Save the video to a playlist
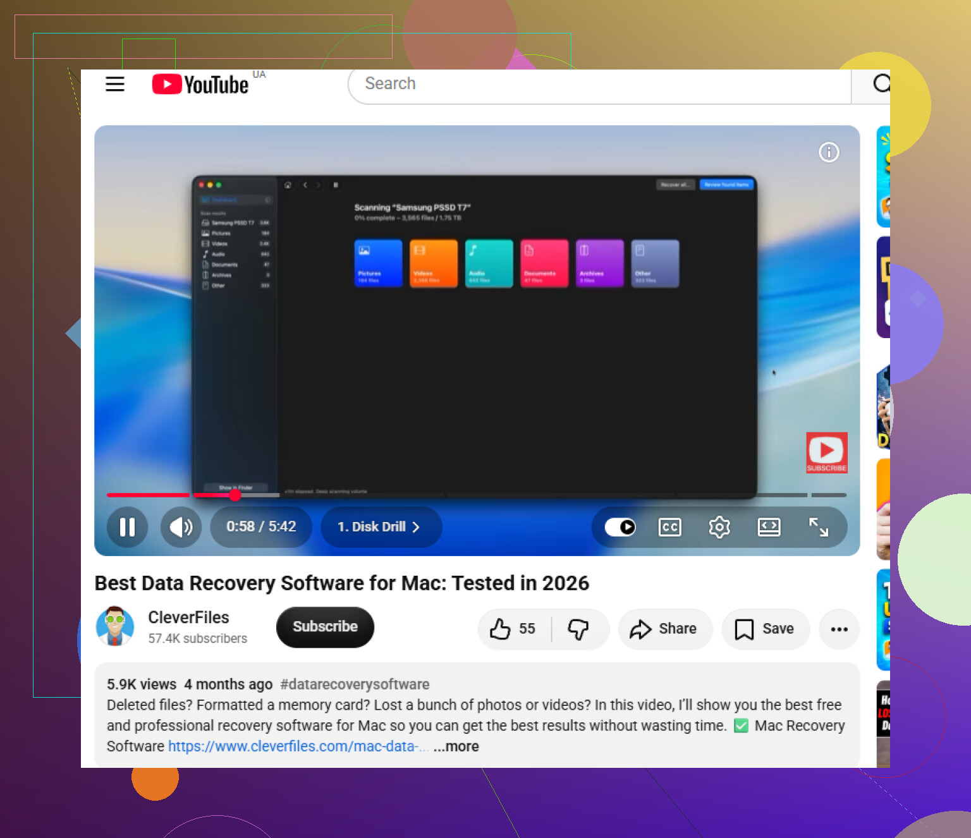971x838 pixels. click(766, 629)
